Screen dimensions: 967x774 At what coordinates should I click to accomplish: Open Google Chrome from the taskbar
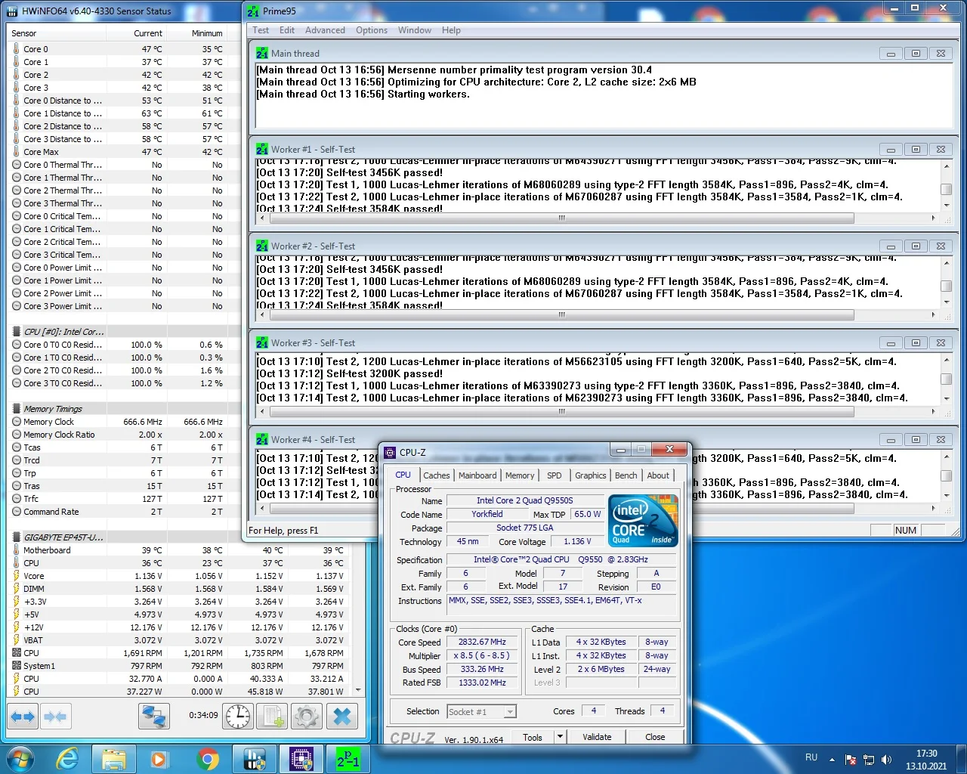(x=208, y=758)
